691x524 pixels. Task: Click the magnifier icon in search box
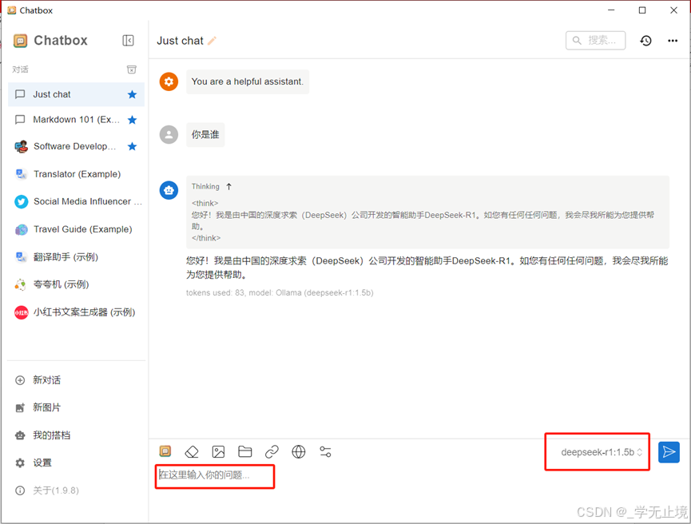coord(577,41)
